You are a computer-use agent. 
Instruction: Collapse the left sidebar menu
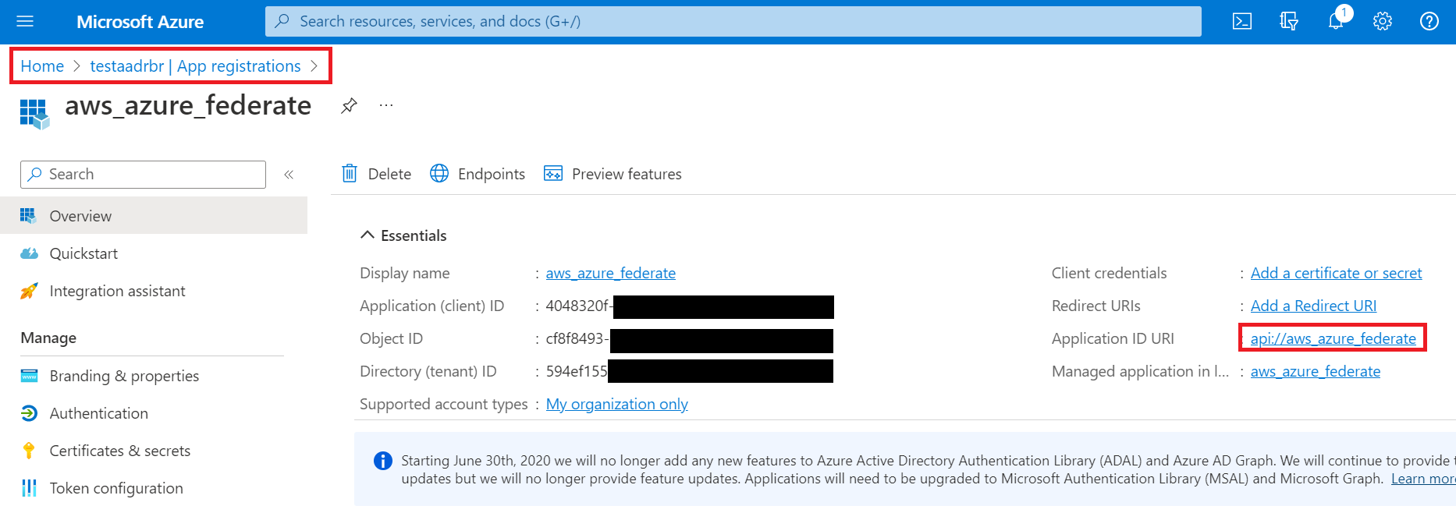click(289, 175)
